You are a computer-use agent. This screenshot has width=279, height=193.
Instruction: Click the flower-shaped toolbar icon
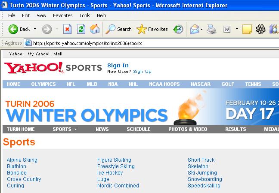(x=260, y=29)
